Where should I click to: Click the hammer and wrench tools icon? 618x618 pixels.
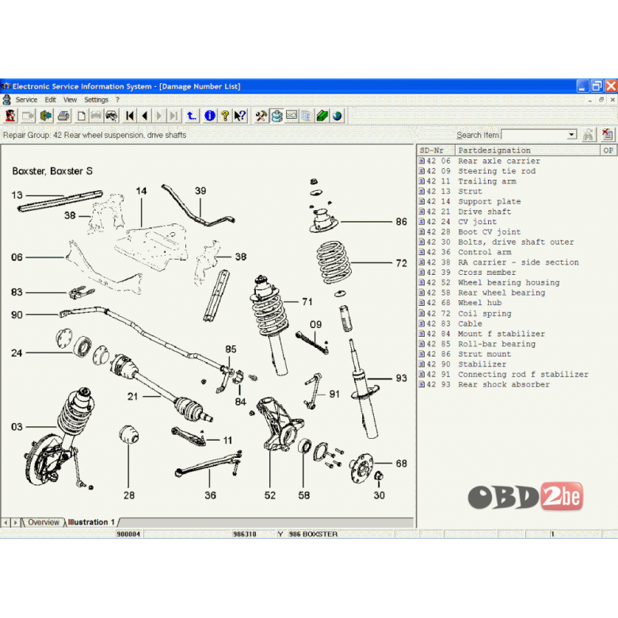pyautogui.click(x=261, y=116)
